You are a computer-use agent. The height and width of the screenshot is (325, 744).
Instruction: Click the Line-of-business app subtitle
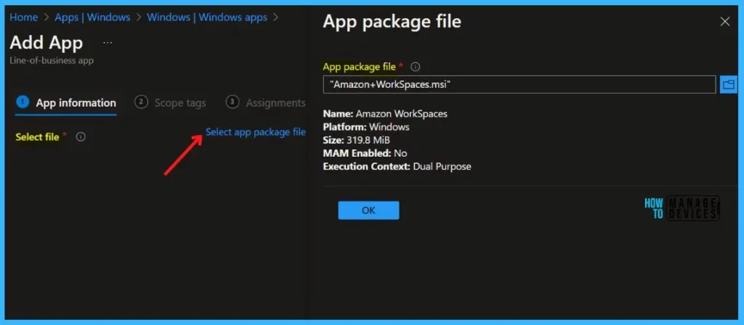tap(52, 61)
